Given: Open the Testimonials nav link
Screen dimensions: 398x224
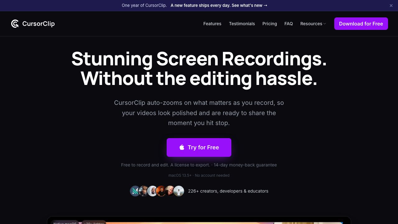Looking at the screenshot, I should tap(242, 24).
